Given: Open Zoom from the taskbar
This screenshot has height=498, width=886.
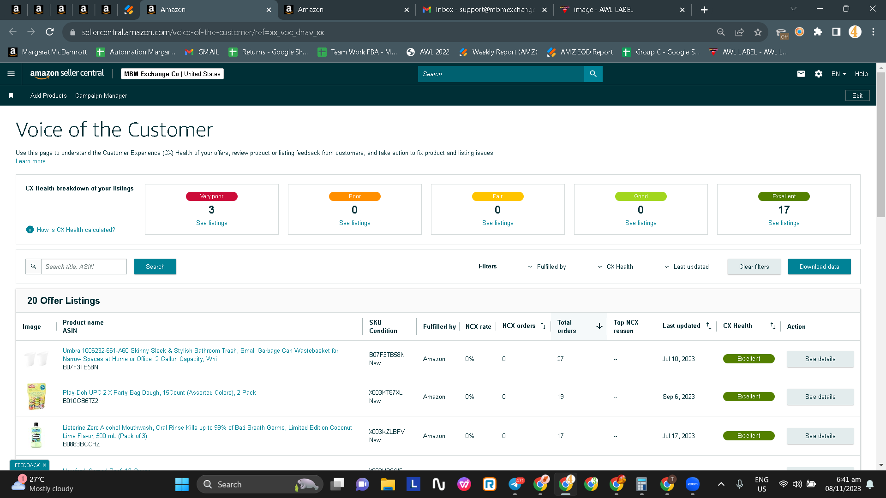Looking at the screenshot, I should [x=693, y=484].
